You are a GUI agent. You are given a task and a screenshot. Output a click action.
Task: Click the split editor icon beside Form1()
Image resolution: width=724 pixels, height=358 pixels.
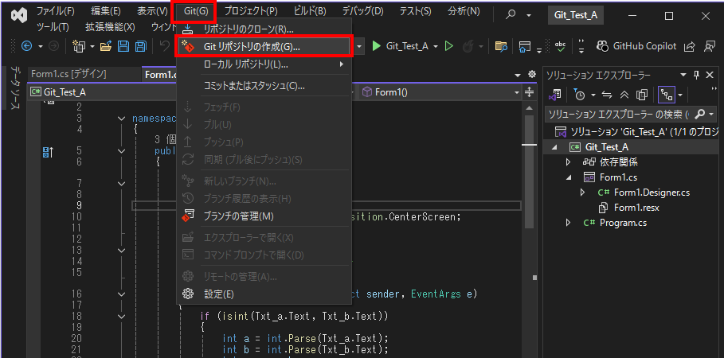pos(529,92)
